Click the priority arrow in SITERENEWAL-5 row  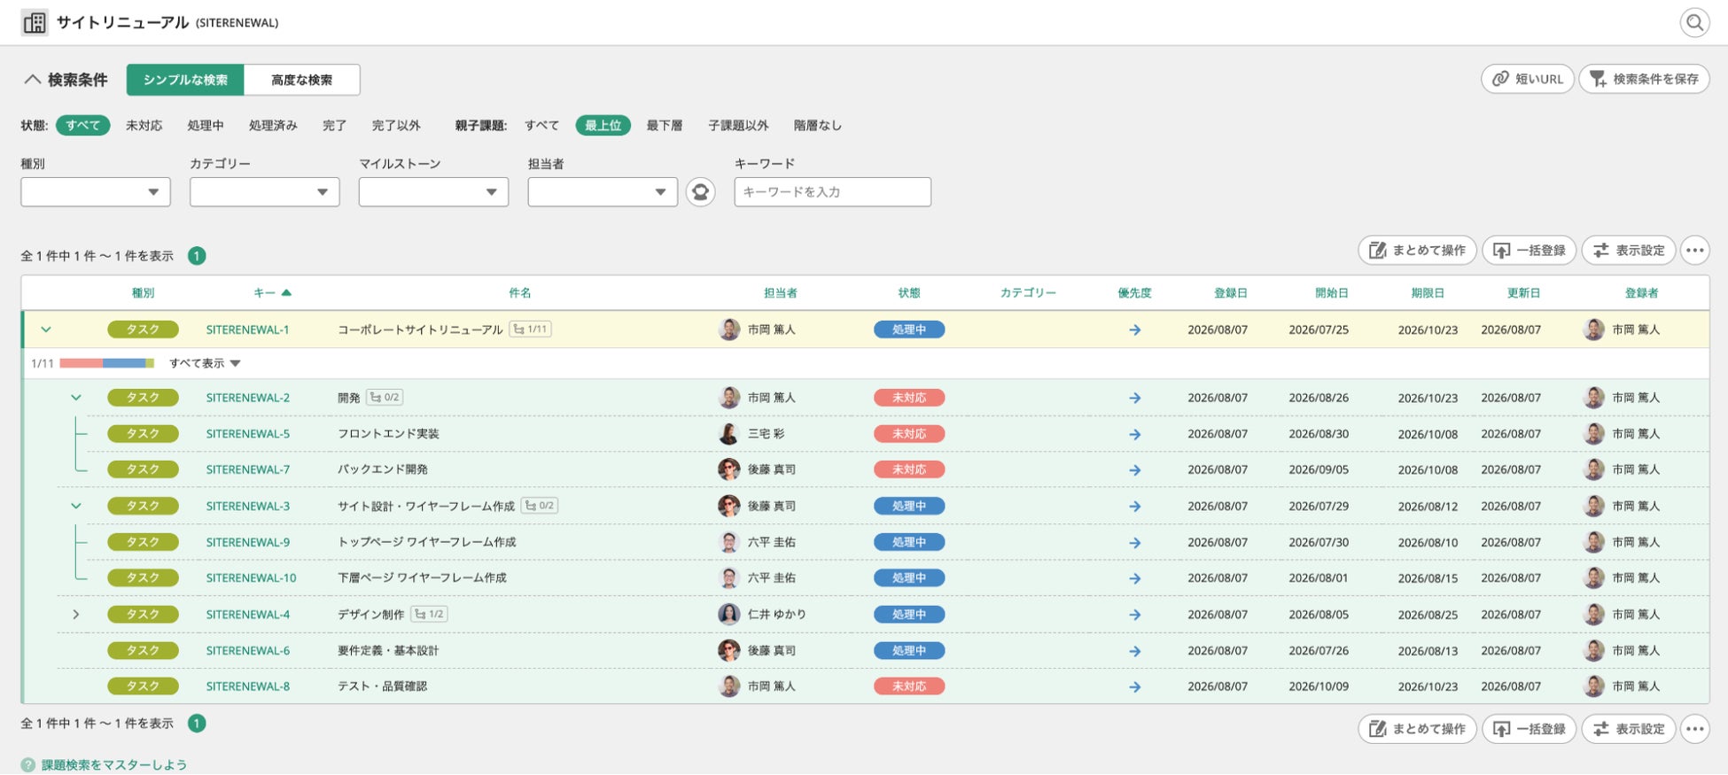pyautogui.click(x=1134, y=434)
